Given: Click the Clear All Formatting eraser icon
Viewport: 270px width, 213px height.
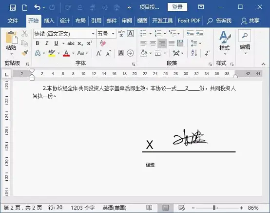Looking at the screenshot, I should pyautogui.click(x=103, y=43).
